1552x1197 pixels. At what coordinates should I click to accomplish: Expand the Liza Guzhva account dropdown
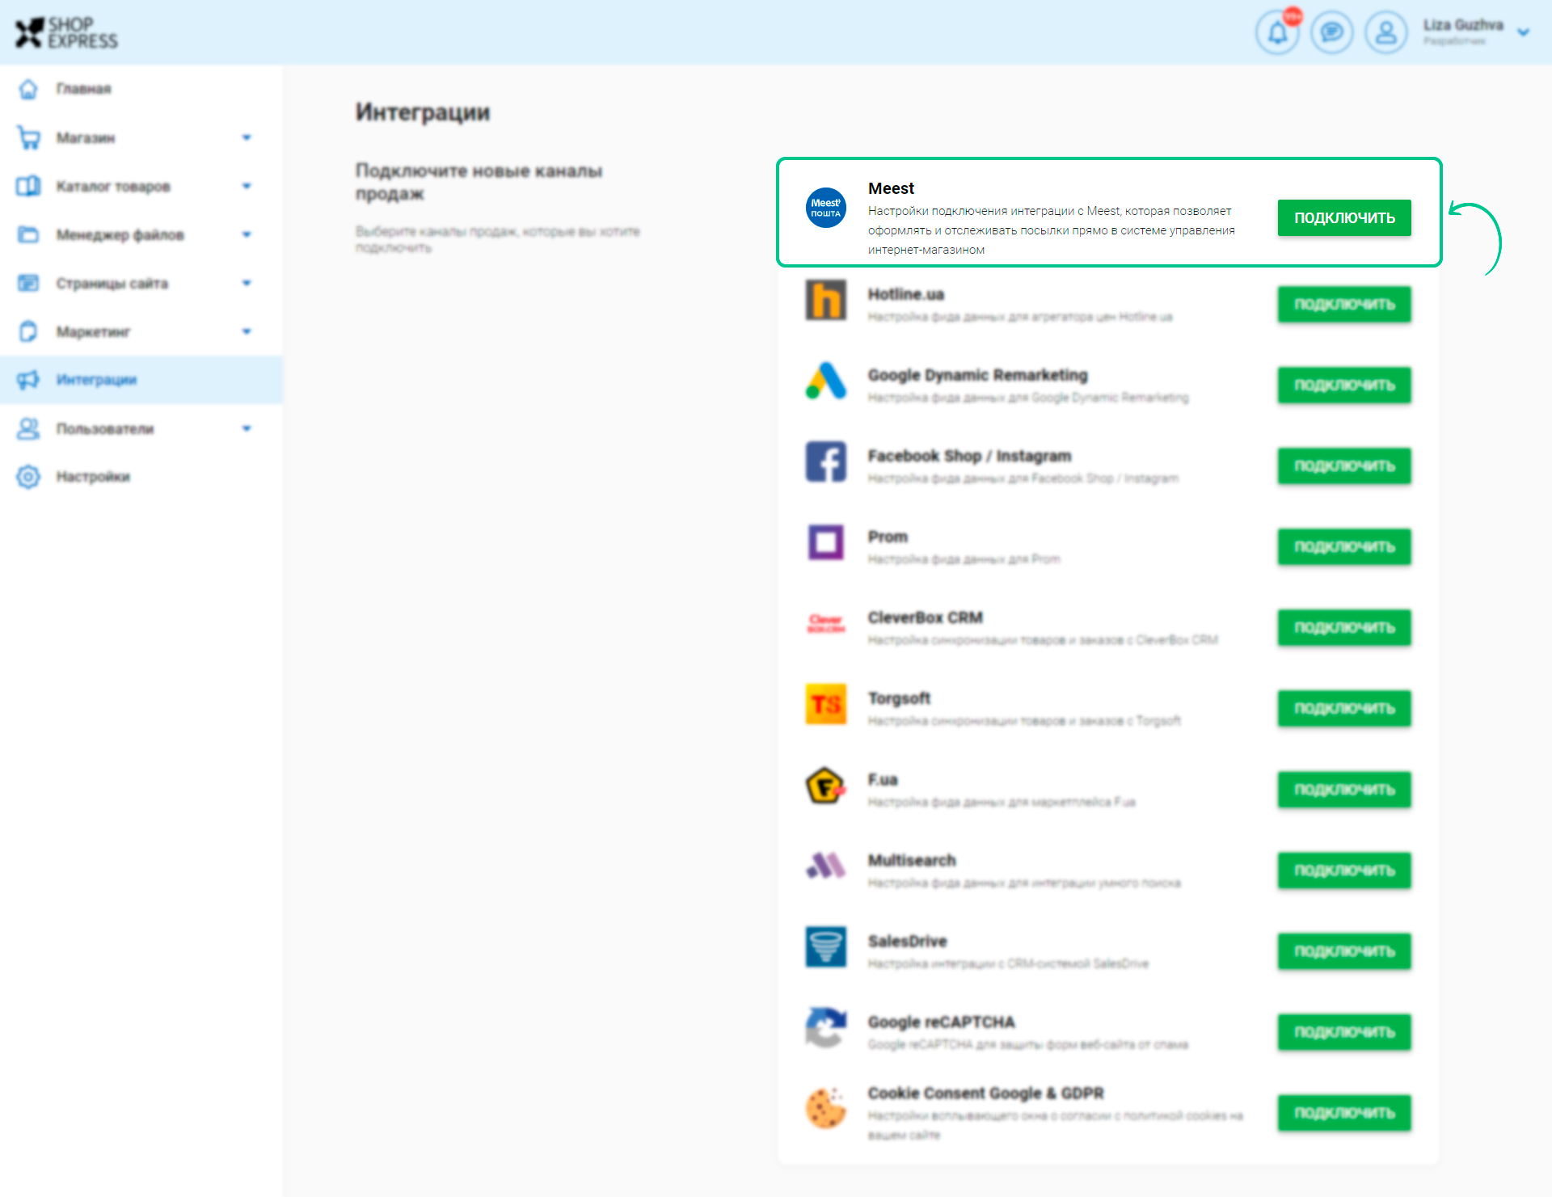[x=1524, y=32]
